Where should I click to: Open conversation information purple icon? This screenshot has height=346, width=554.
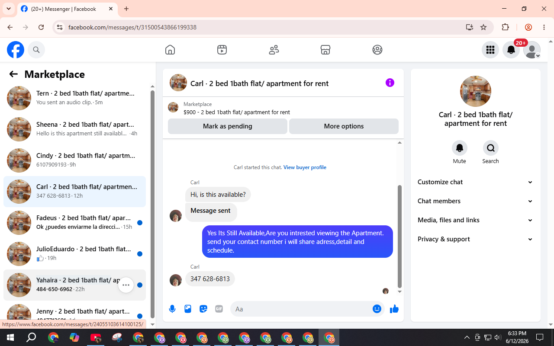(390, 83)
